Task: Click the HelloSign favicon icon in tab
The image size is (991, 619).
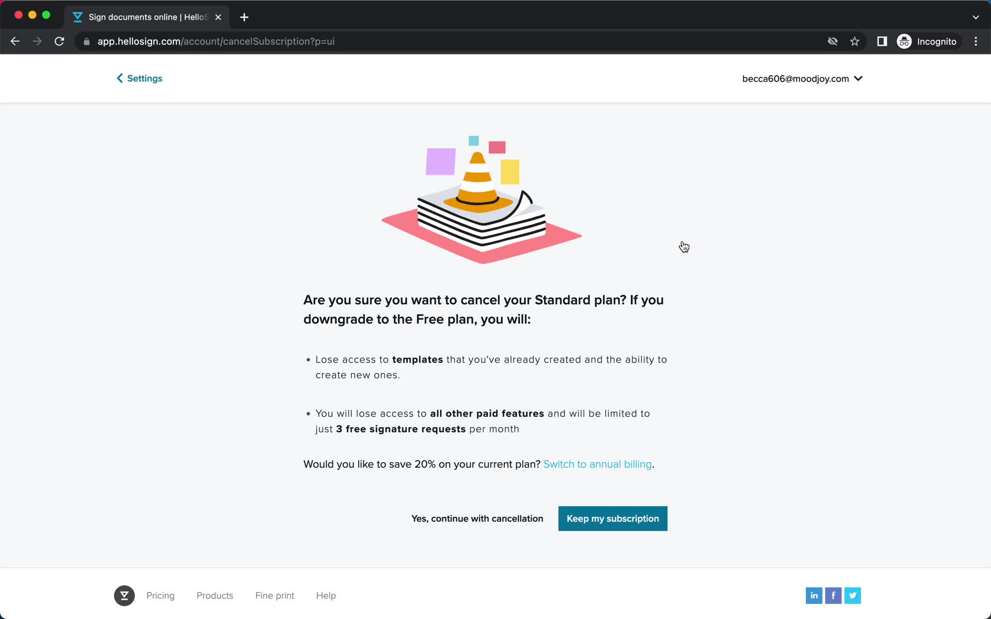Action: (x=79, y=17)
